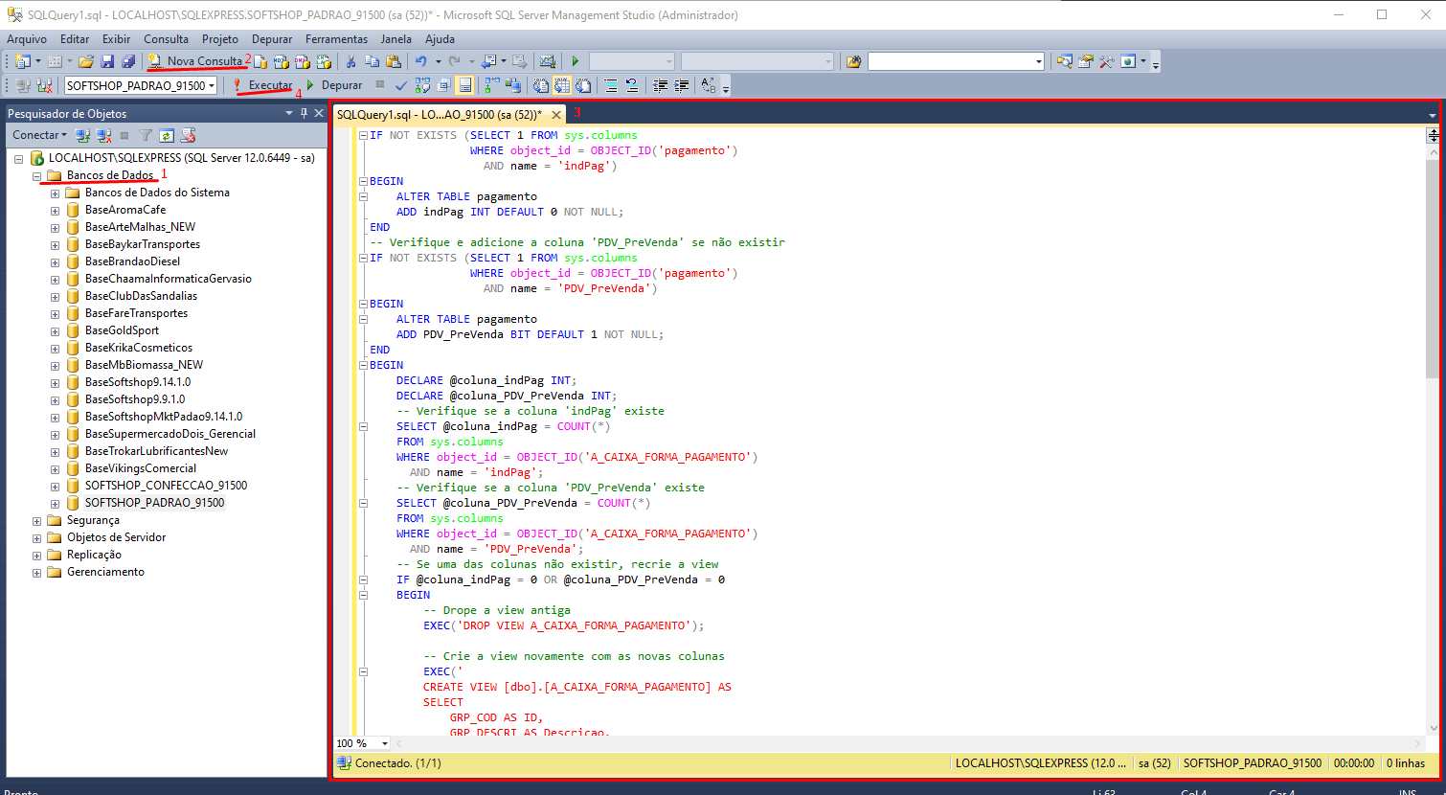The image size is (1446, 795).
Task: Click the Disconnect server icon in Object Explorer
Action: (103, 135)
